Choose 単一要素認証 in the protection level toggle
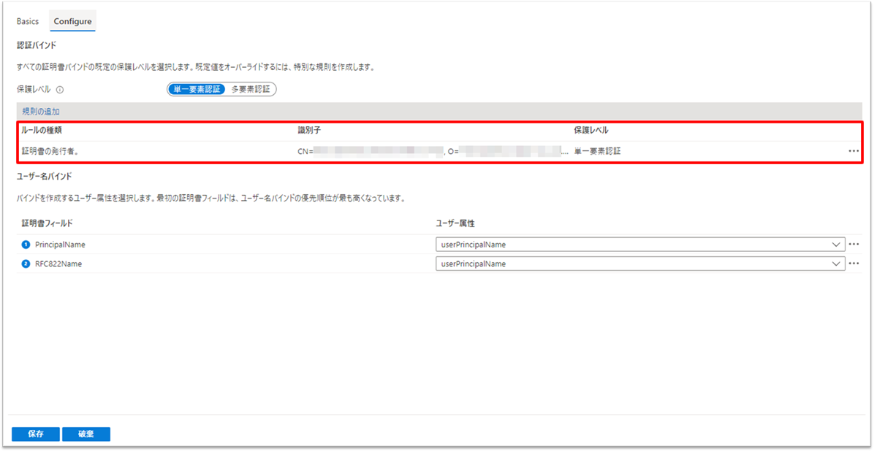877x454 pixels. (197, 89)
